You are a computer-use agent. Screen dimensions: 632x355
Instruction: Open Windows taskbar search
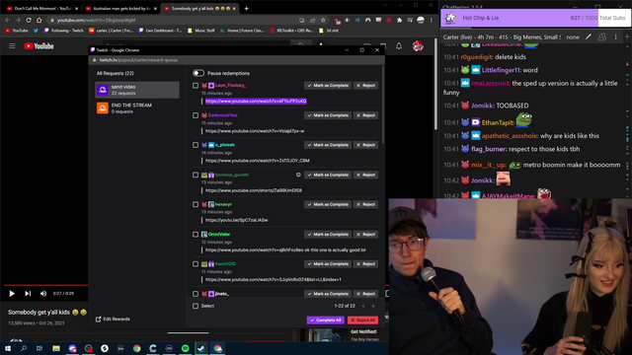24,348
